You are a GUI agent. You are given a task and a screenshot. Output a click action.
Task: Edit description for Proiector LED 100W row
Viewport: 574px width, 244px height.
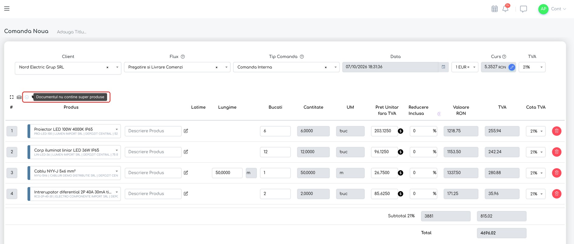tap(186, 131)
